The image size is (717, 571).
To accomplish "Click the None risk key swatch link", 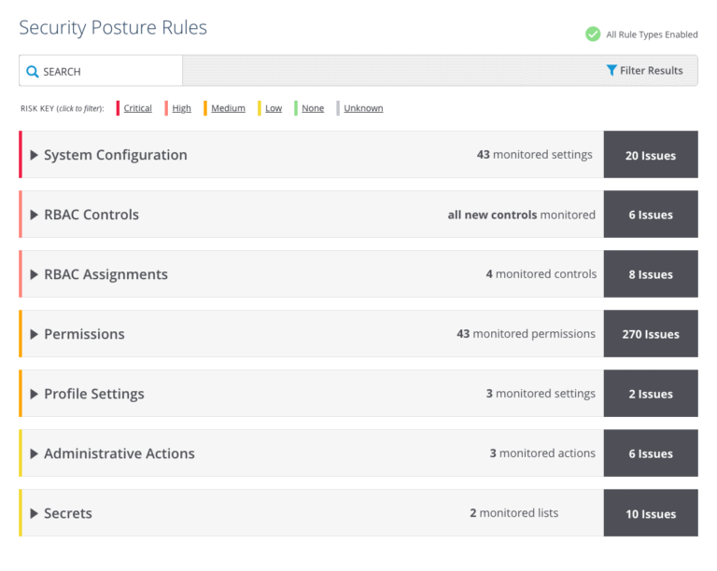I will click(313, 108).
